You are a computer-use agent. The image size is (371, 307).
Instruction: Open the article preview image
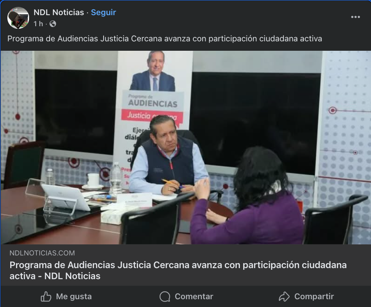click(x=185, y=147)
